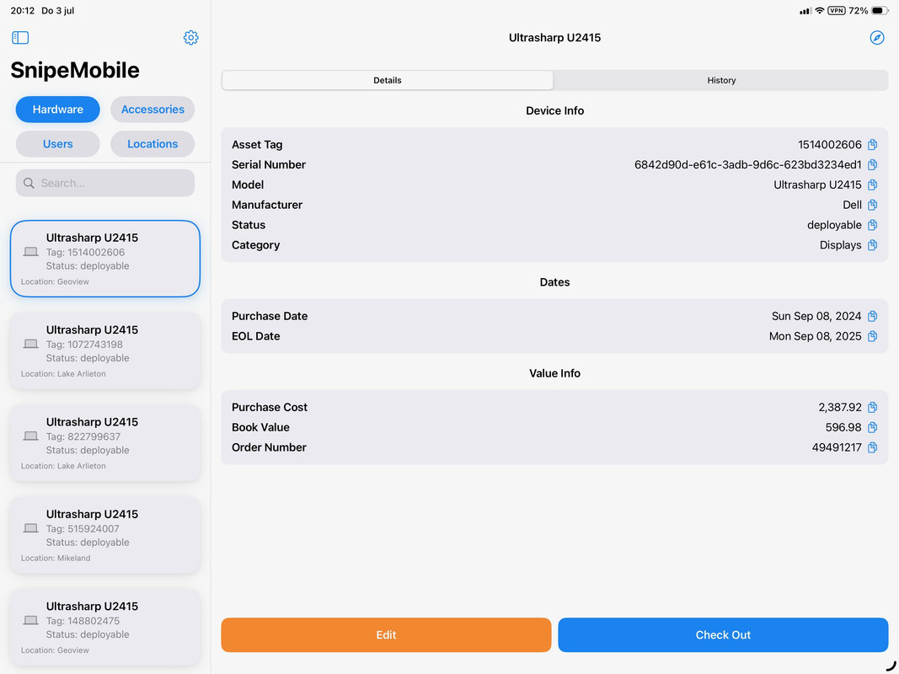Copy the Manufacturer value
Image resolution: width=899 pixels, height=674 pixels.
tap(873, 205)
